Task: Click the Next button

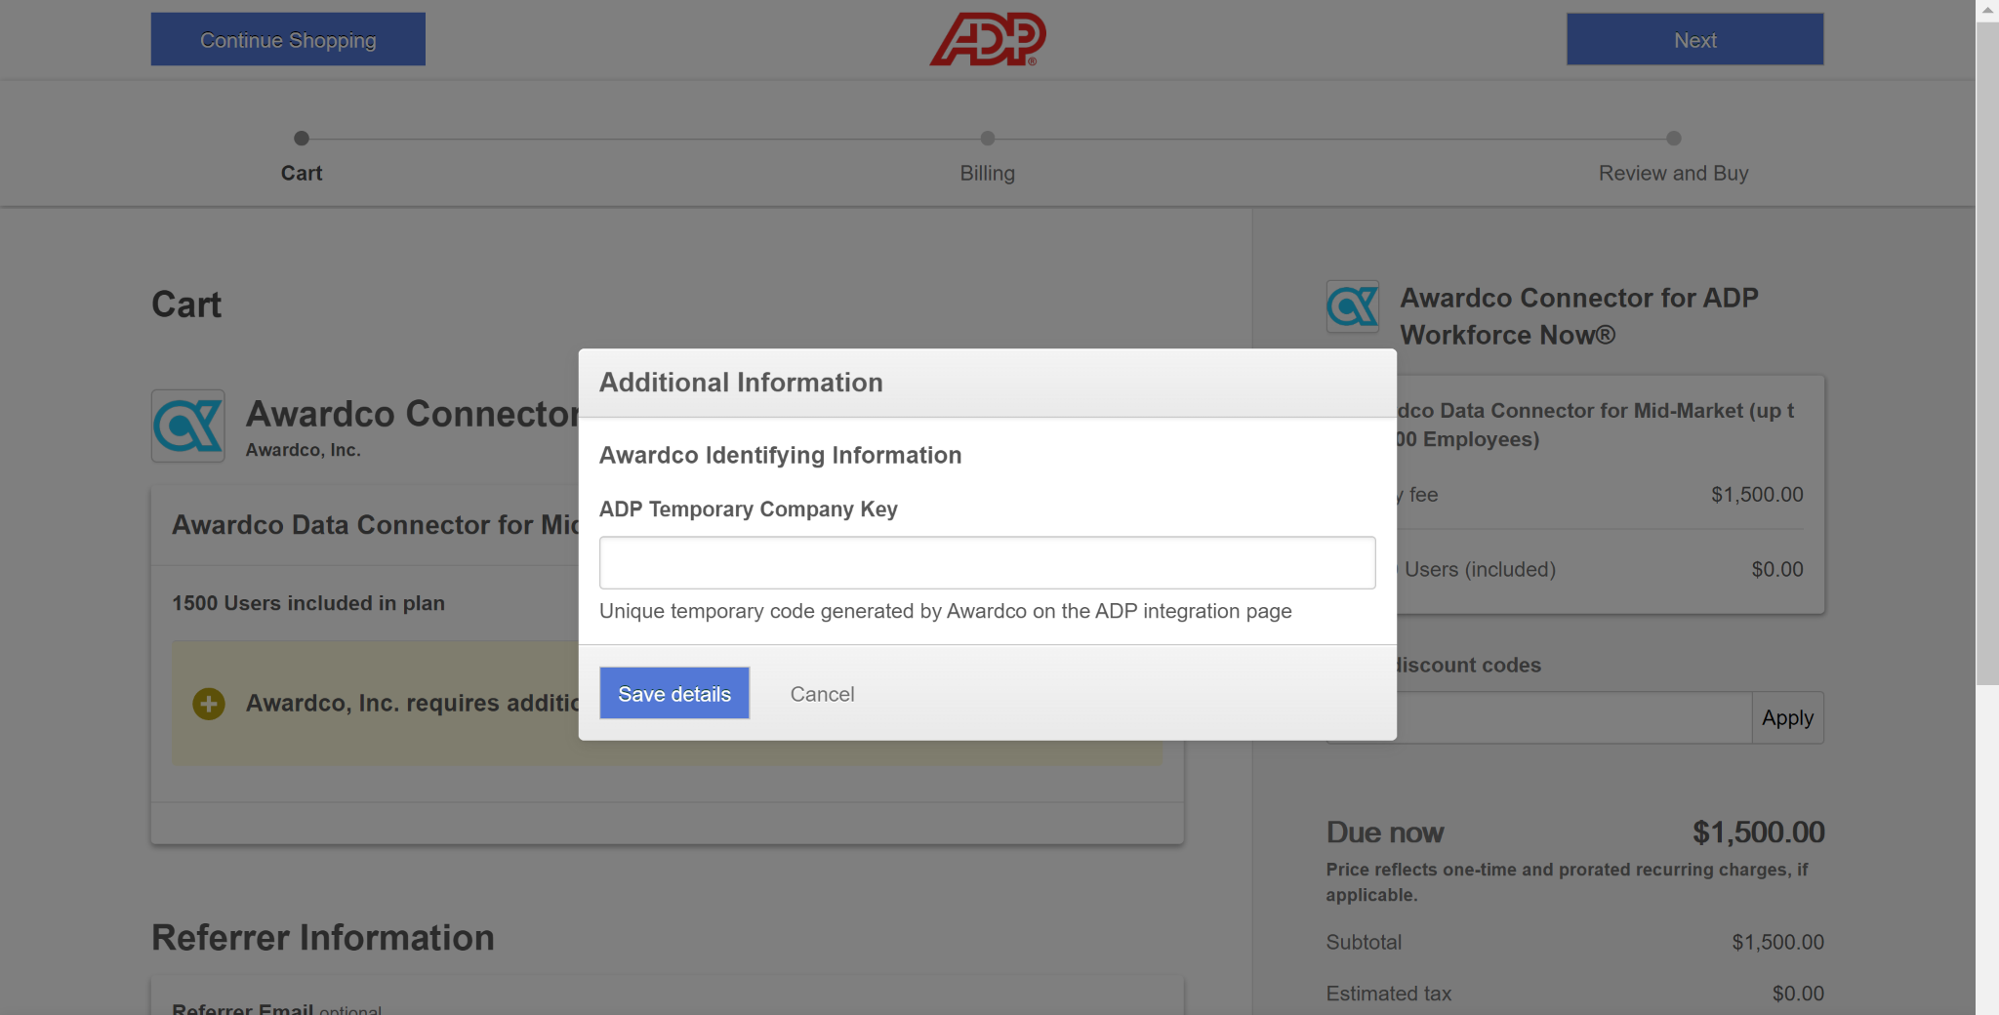Action: pyautogui.click(x=1694, y=39)
